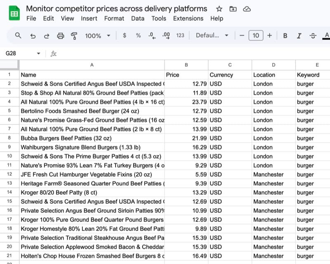Select the Location header cell
This screenshot has height=264, width=330.
[273, 75]
